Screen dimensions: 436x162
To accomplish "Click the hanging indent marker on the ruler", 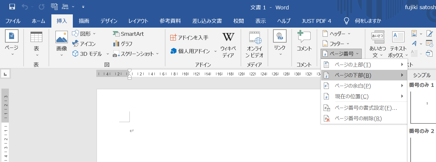I will pyautogui.click(x=129, y=76).
